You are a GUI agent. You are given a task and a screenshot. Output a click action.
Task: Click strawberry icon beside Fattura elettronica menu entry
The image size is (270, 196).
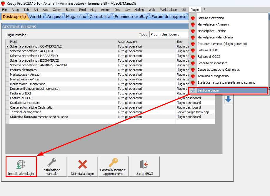point(193,18)
